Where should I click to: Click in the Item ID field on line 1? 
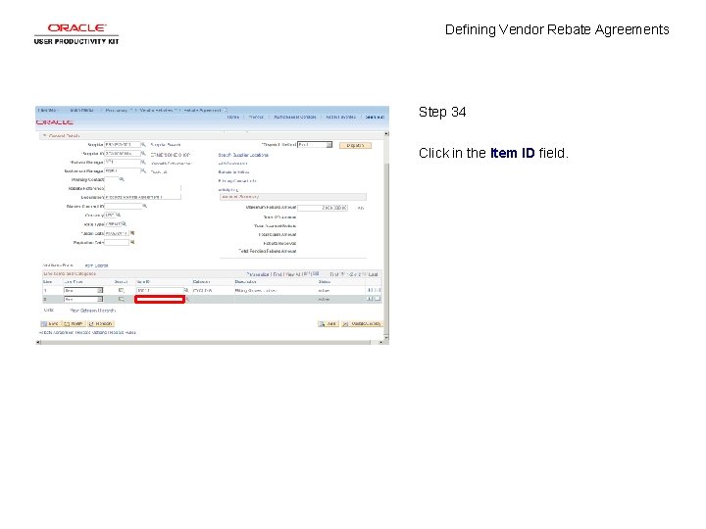(x=160, y=291)
